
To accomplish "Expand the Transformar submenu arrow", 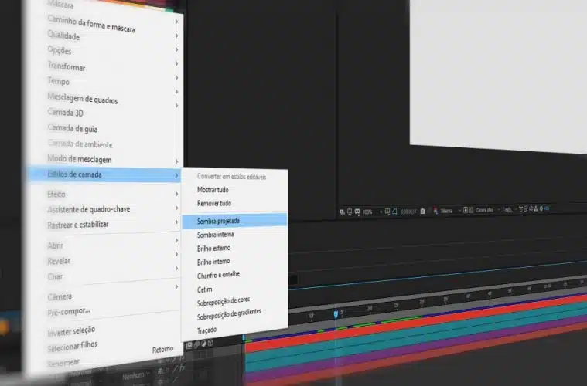I will tap(177, 63).
